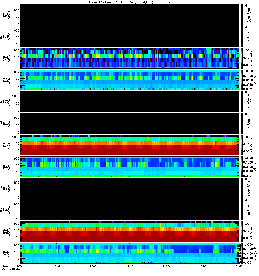Click the 1.00 color scale value of thd edc12
This screenshot has width=259, height=276.
point(247,137)
